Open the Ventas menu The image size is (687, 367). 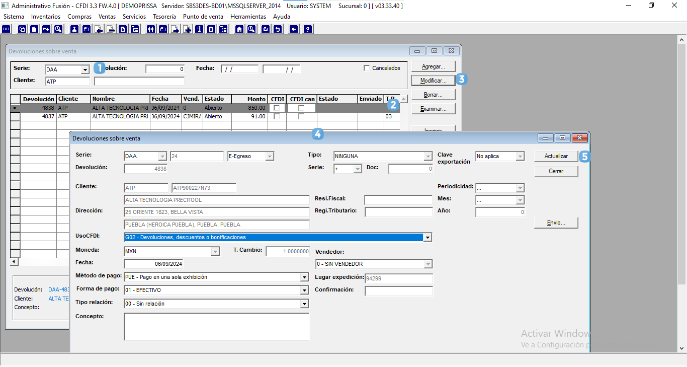click(107, 17)
